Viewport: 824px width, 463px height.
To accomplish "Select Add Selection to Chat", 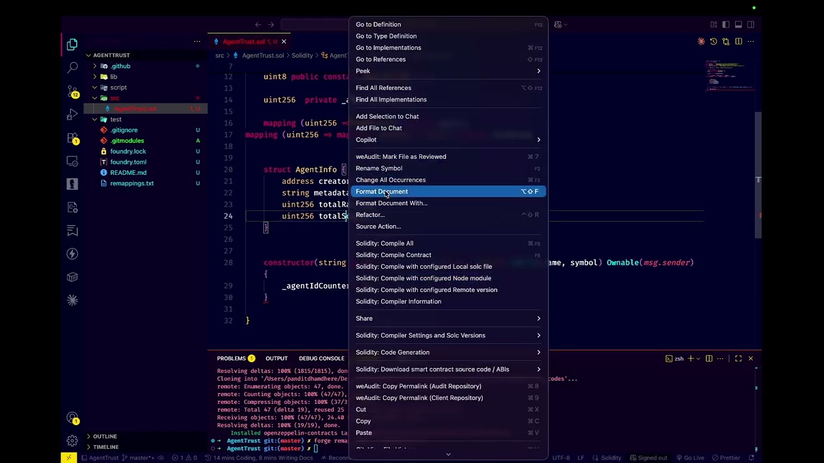I will click(448, 116).
